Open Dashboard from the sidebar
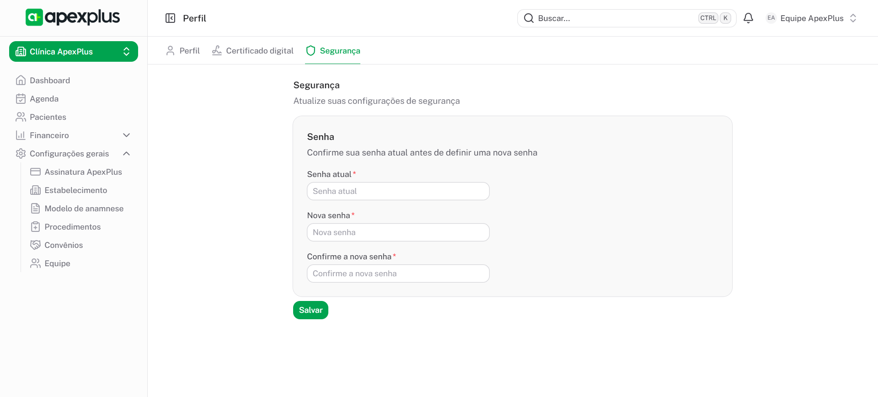 coord(50,80)
